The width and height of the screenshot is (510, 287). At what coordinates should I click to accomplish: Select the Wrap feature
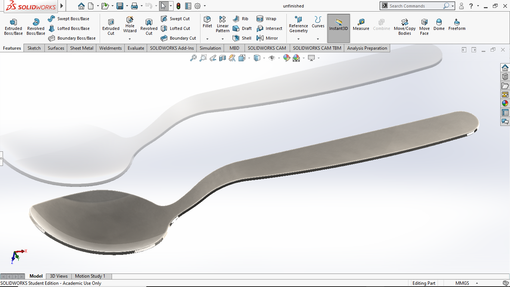tap(266, 19)
